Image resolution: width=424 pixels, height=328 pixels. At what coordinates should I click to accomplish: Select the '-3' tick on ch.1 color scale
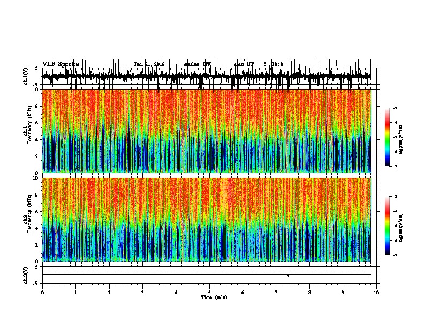coord(395,108)
